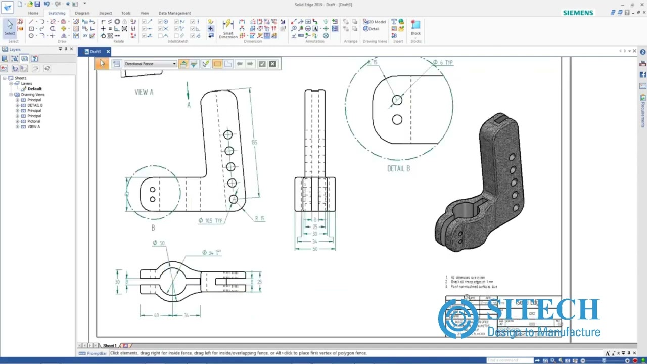Click the orange select cursor on command bar

click(x=102, y=64)
